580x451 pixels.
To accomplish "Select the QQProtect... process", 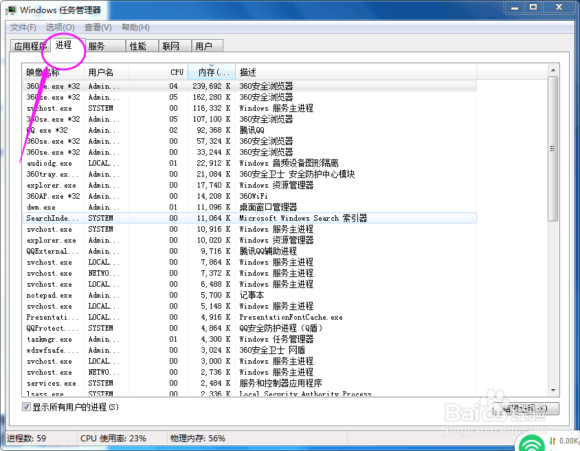I will (x=249, y=328).
